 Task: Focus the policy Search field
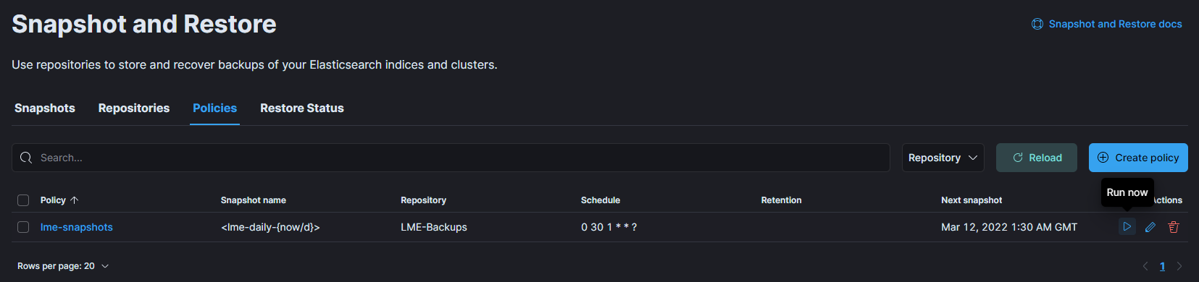point(451,158)
